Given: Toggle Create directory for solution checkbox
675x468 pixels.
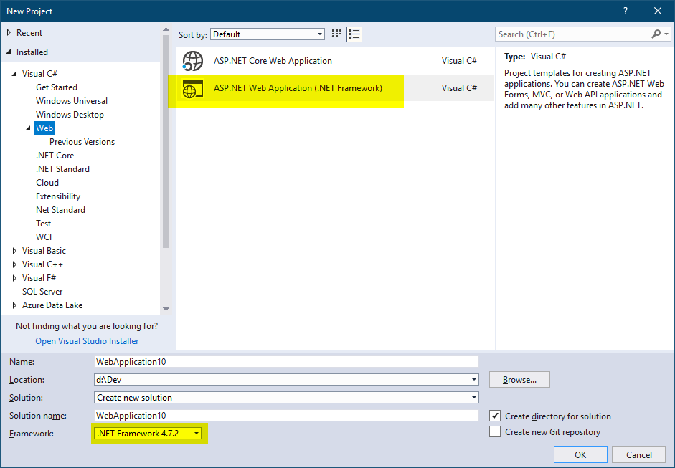Looking at the screenshot, I should tap(495, 416).
